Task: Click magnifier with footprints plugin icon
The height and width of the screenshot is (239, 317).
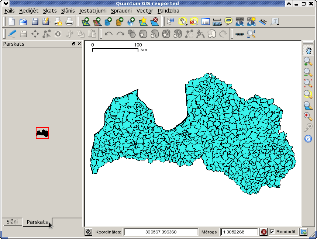Action: (251, 34)
